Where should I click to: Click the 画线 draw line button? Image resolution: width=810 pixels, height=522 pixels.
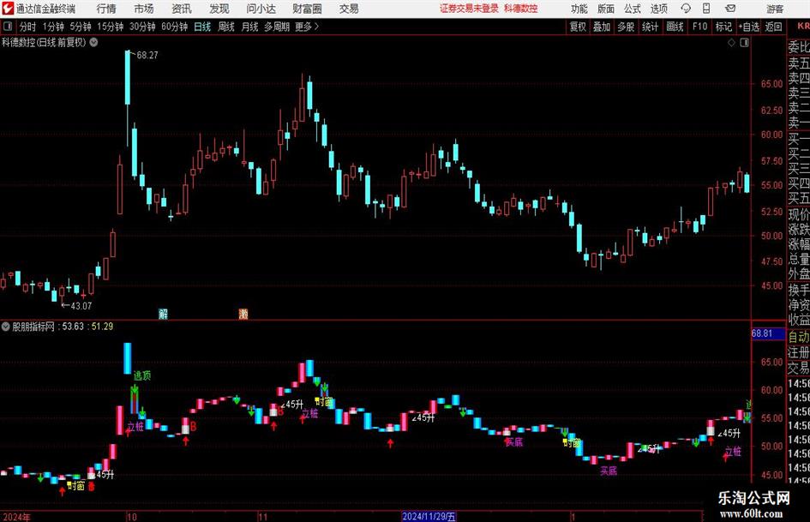(675, 27)
